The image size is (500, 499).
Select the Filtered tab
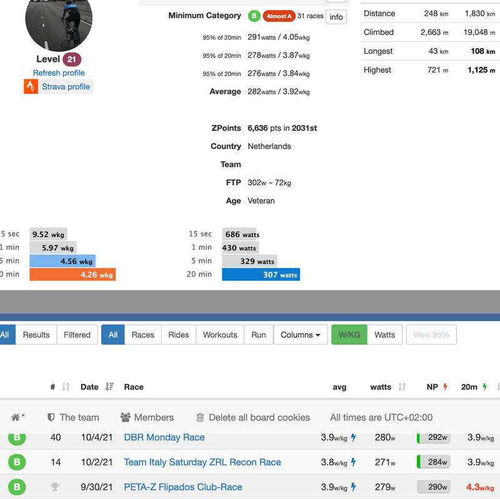pos(77,335)
